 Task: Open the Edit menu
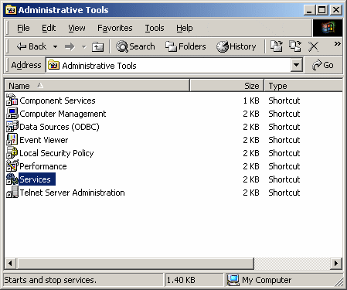(x=49, y=28)
